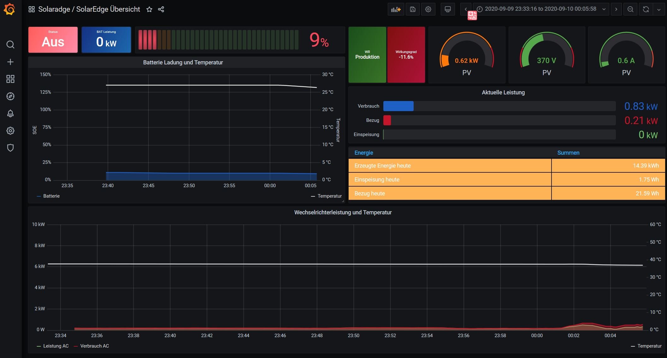The height and width of the screenshot is (358, 667).
Task: Open the Alerting bell icon
Action: (10, 113)
